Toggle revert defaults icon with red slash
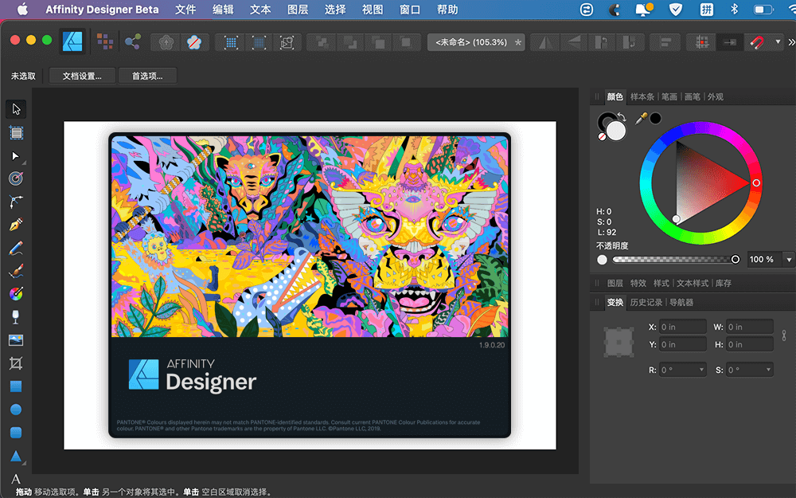The width and height of the screenshot is (796, 498). pos(193,42)
